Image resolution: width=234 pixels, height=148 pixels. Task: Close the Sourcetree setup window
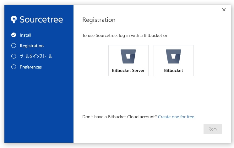(x=224, y=10)
